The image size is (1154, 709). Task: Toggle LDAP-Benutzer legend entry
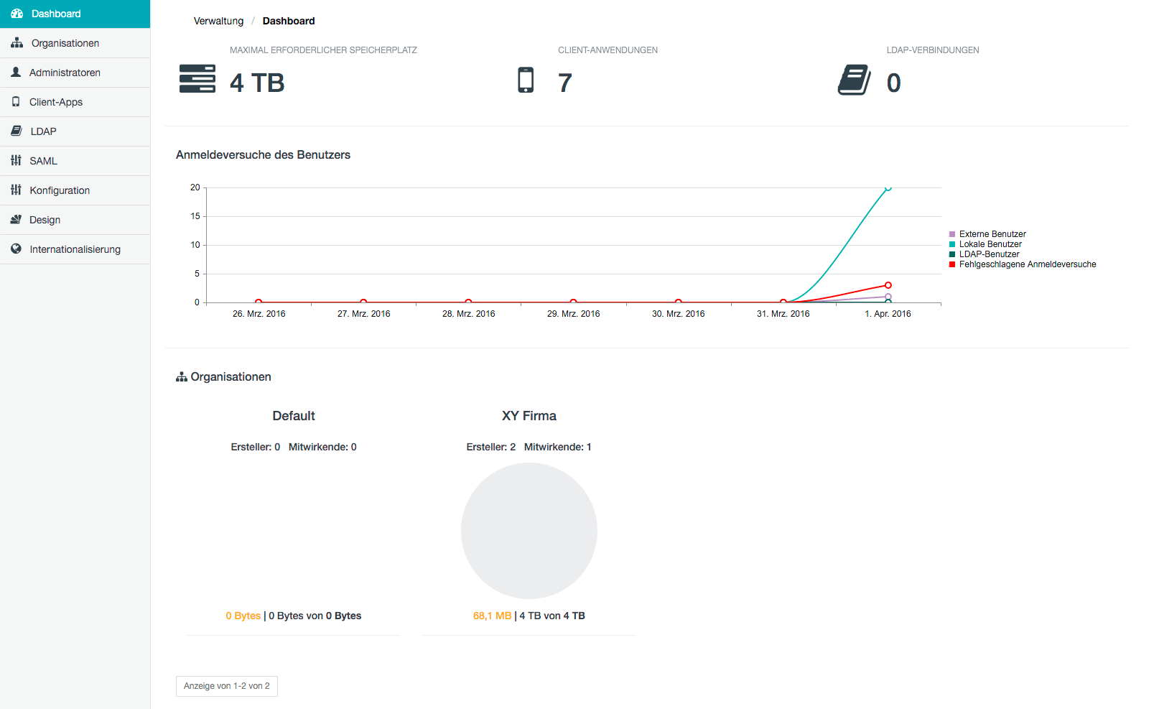(x=985, y=254)
